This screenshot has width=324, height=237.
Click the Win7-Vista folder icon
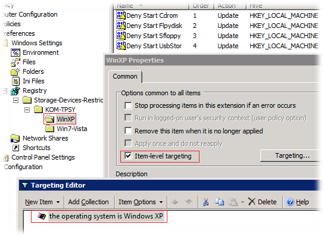tap(50, 129)
